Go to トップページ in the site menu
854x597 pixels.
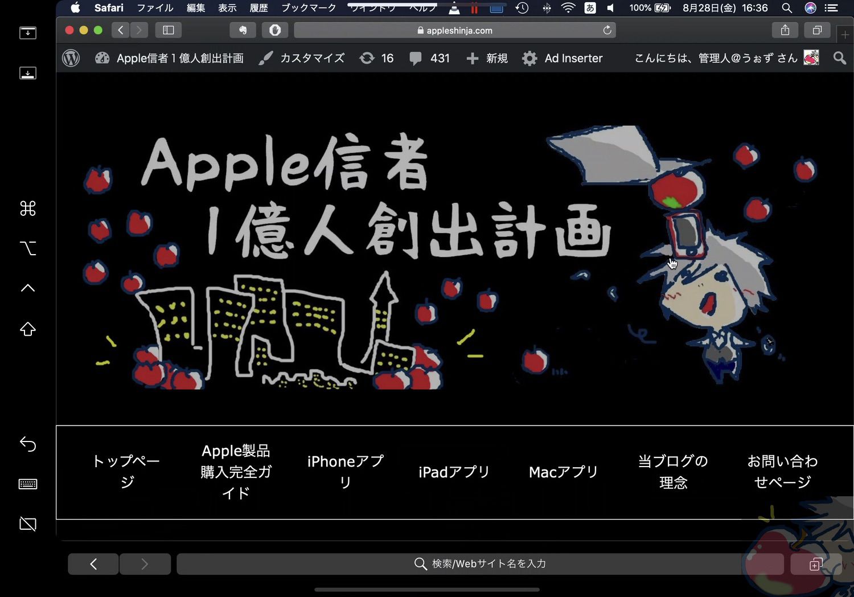click(x=126, y=472)
